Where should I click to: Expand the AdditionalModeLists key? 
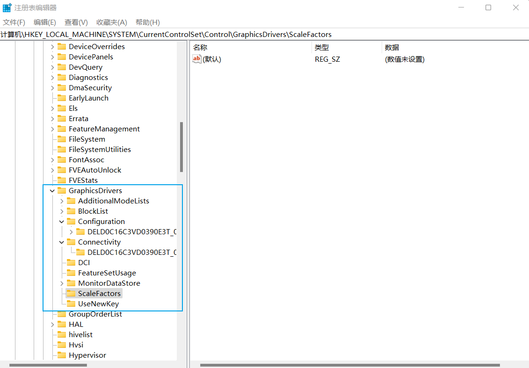tap(61, 201)
